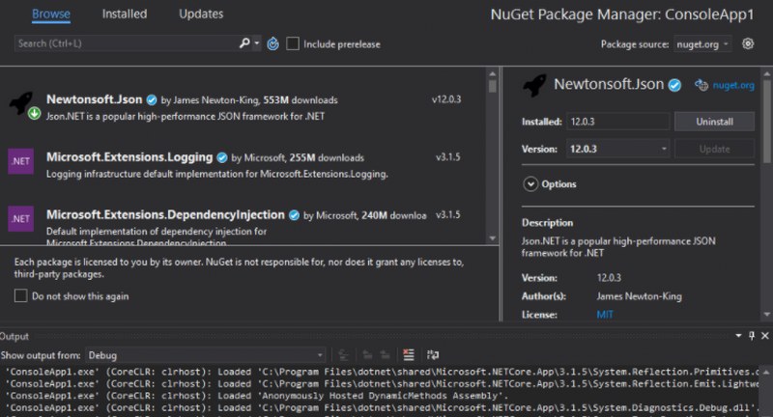Image resolution: width=773 pixels, height=417 pixels.
Task: Uninstall Newtonsoft.Json package
Action: 714,121
